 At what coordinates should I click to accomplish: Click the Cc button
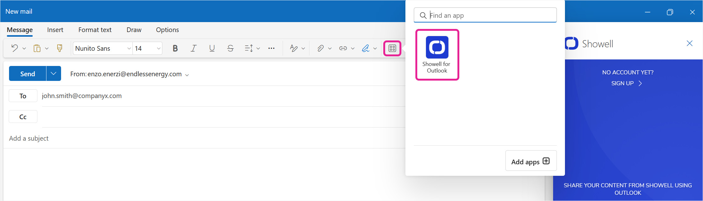[23, 117]
